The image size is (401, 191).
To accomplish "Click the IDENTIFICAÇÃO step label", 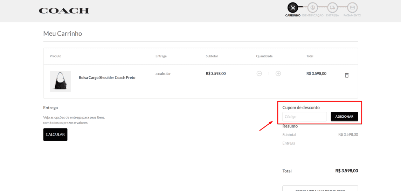I will coord(312,15).
